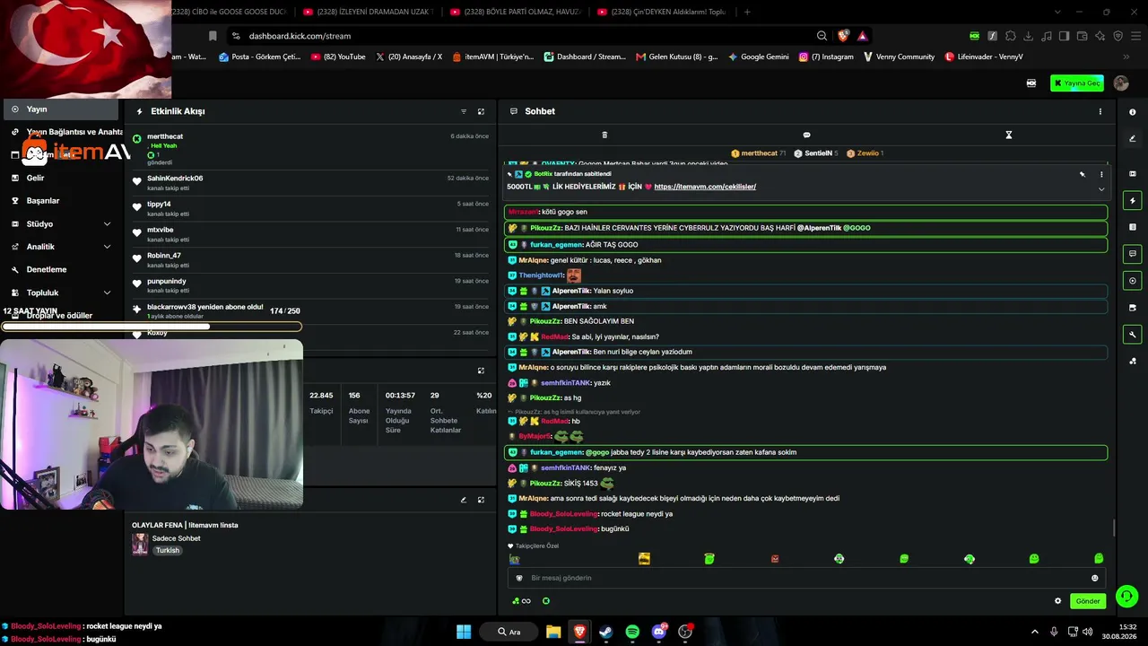Open the Sohbet panel three-dot menu
The width and height of the screenshot is (1148, 646).
coord(1100,111)
